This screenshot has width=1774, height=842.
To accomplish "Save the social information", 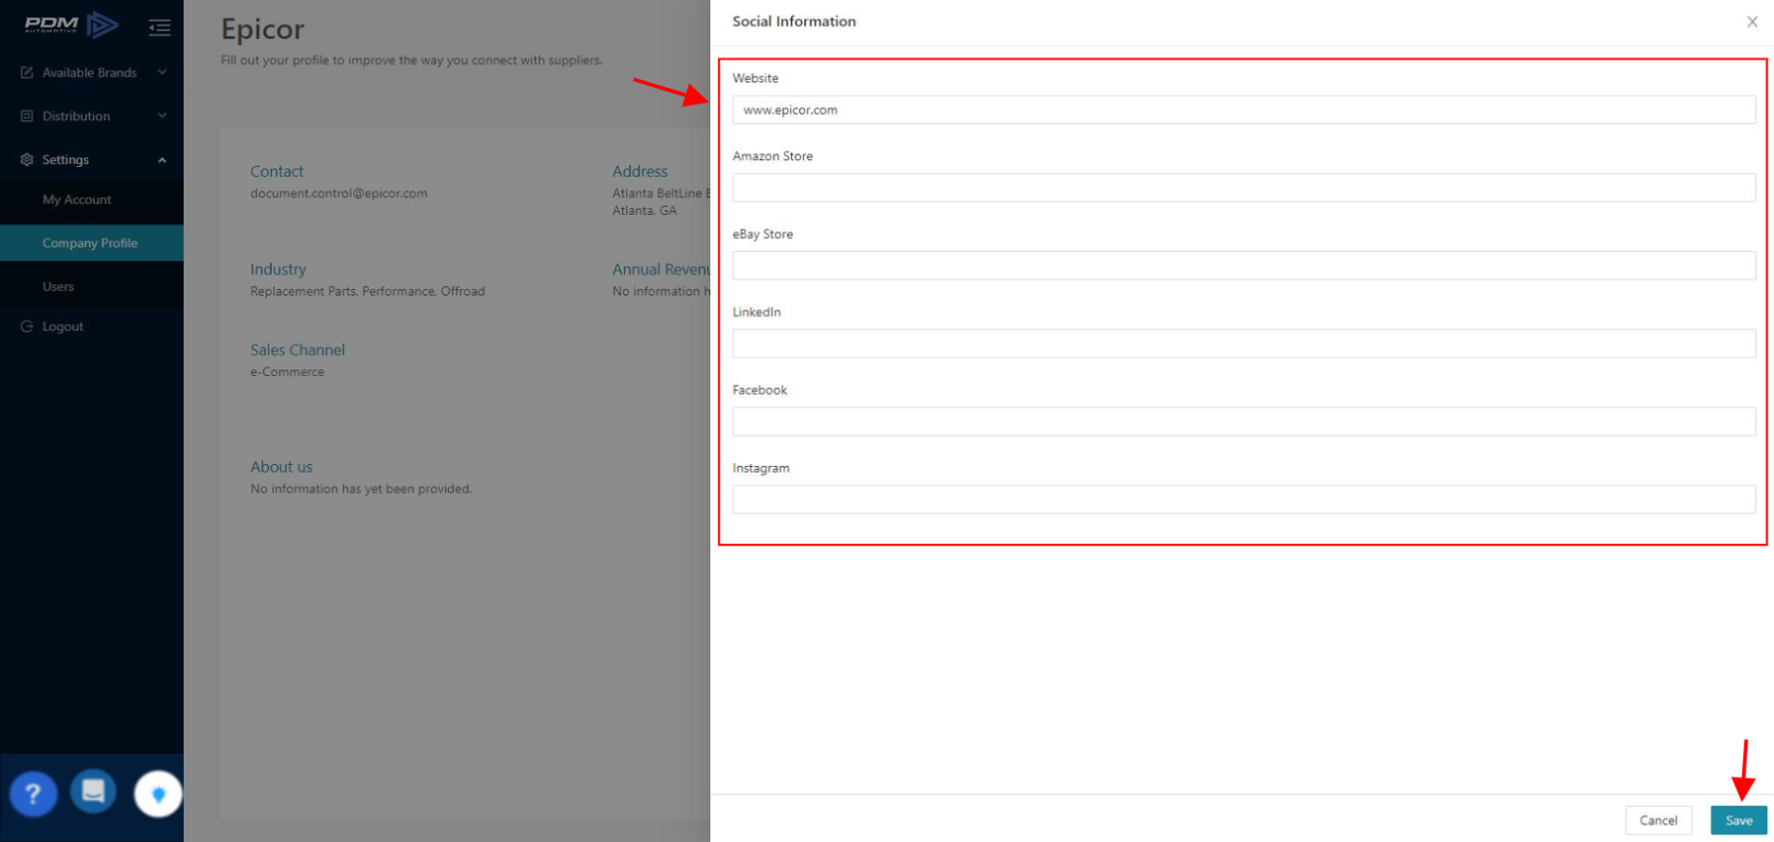I will coord(1738,820).
